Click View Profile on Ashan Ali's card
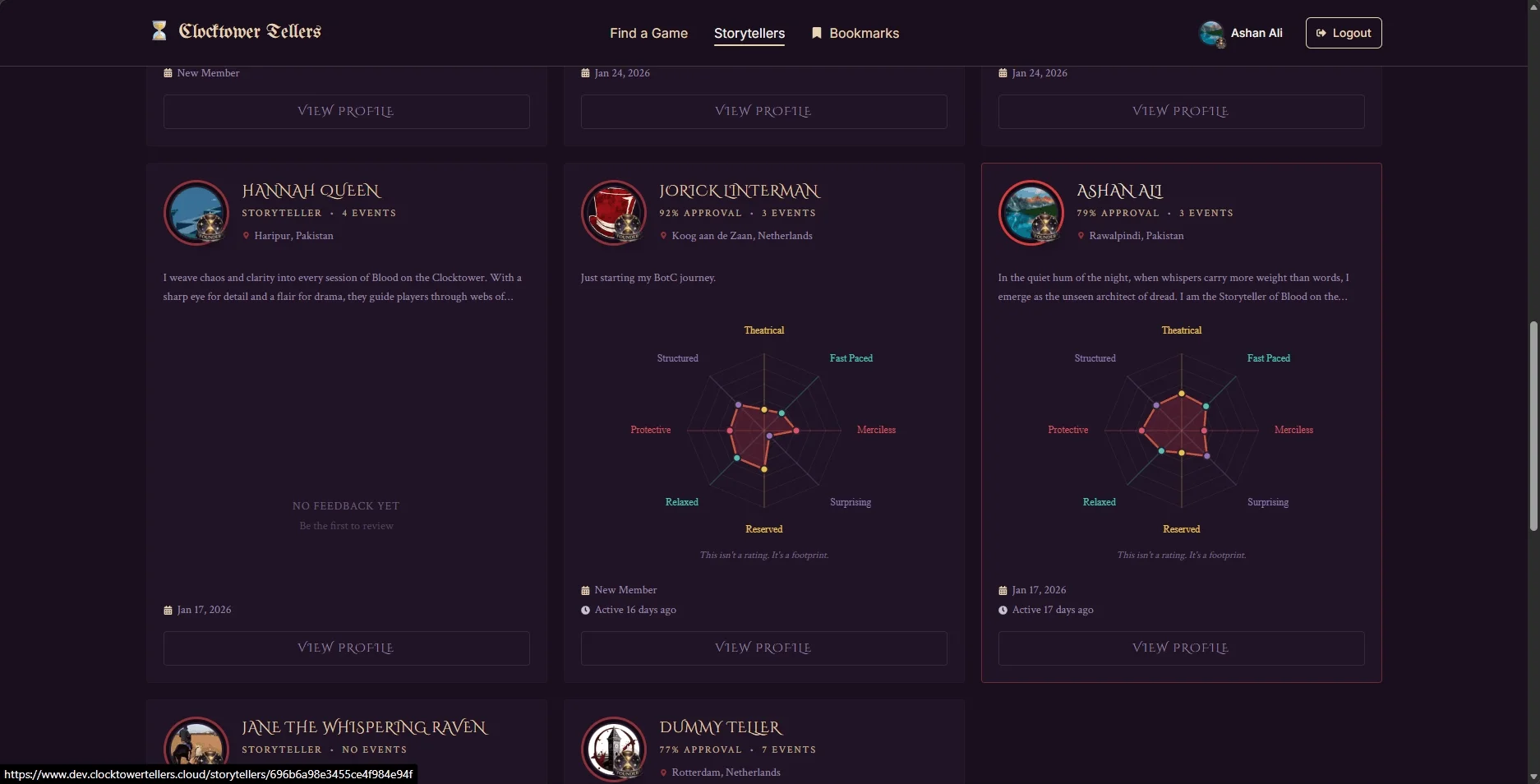The image size is (1540, 784). tap(1180, 648)
